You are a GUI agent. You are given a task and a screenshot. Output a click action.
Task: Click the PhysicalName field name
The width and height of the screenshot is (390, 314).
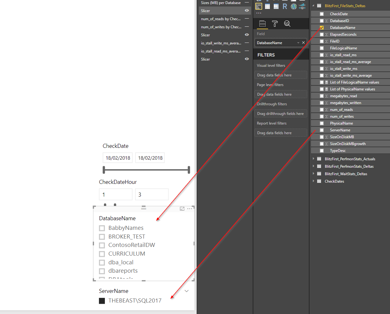coord(341,123)
